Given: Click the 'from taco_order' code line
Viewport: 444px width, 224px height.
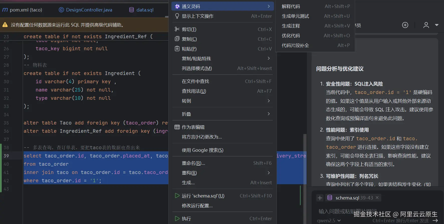Looking at the screenshot, I should (46, 164).
